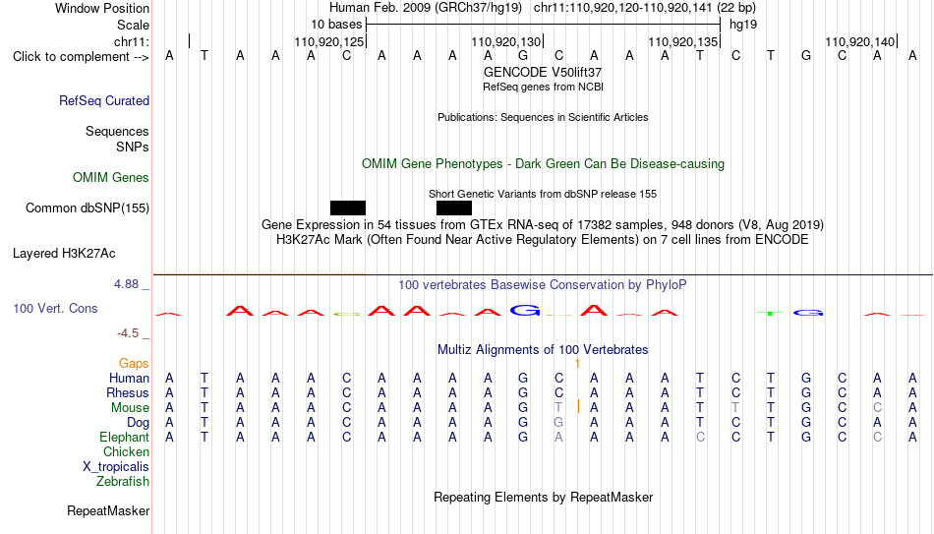
Task: Click the GTEx Gene Expression track title
Action: pos(543,224)
